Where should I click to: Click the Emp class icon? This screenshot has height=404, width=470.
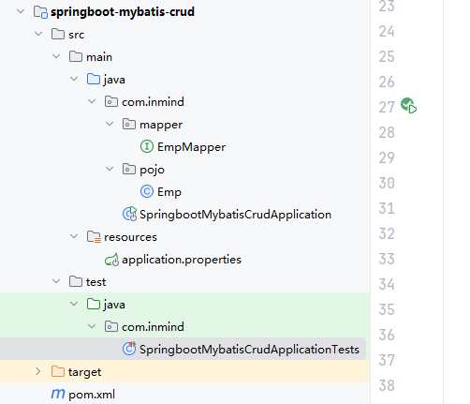coord(147,191)
